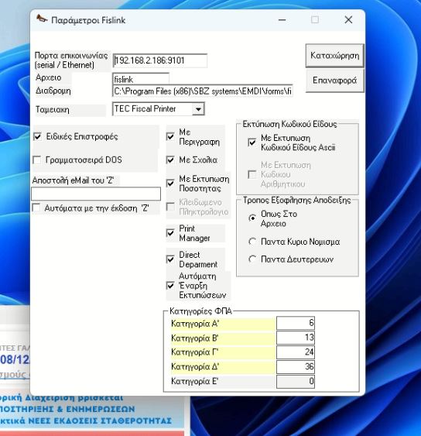Image resolution: width=421 pixels, height=436 pixels.
Task: Select the Παντα Δευτερευων radio button
Action: point(252,259)
